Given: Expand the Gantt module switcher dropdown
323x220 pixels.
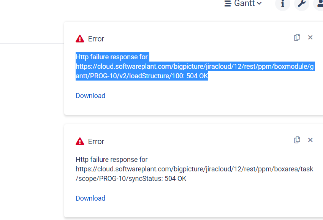Looking at the screenshot, I should (260, 3).
